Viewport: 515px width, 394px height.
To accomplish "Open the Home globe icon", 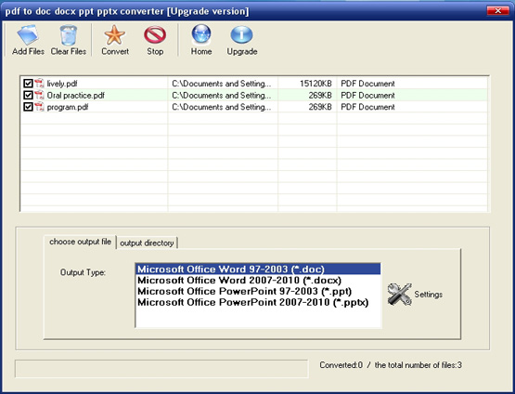I will tap(201, 34).
